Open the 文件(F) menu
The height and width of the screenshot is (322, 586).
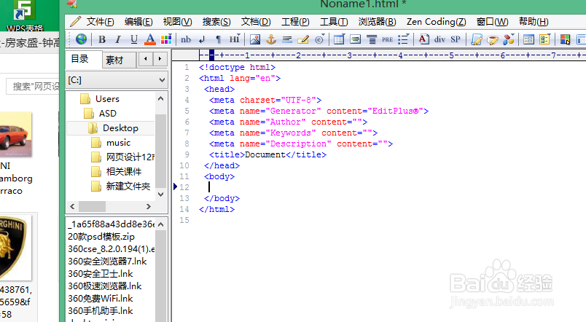100,22
